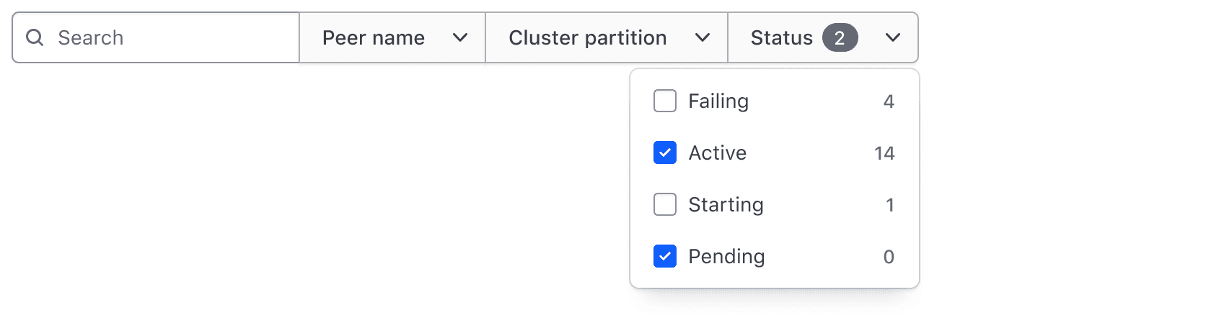Viewport: 1206px width, 328px height.
Task: Uncheck the Active checkbox
Action: [665, 152]
